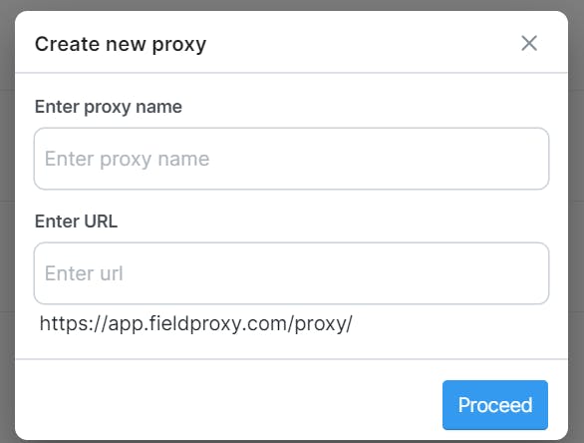Submit the form with the blue Proceed button
Image resolution: width=584 pixels, height=443 pixels.
click(x=495, y=405)
